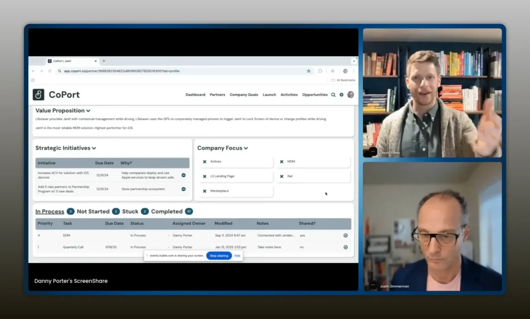Switch to the Completed tasks tab
Viewport: 530px width, 319px height.
tap(167, 211)
